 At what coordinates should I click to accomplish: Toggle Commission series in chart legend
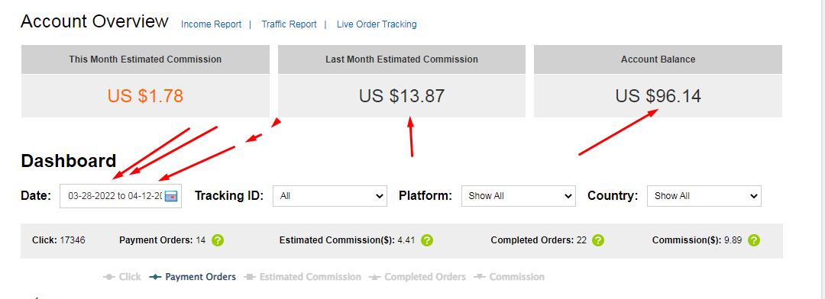[509, 277]
